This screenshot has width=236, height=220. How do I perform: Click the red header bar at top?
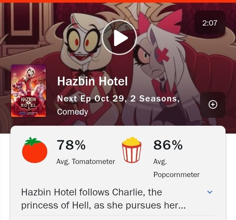[x=118, y=1]
